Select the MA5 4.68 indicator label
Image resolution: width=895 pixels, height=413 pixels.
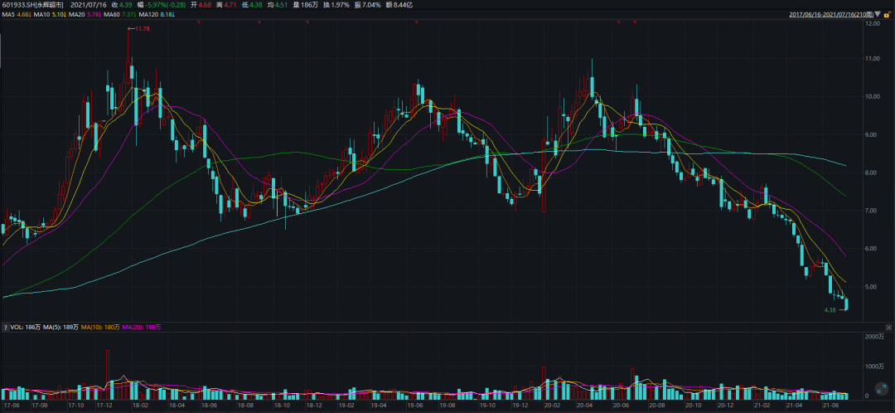point(15,14)
